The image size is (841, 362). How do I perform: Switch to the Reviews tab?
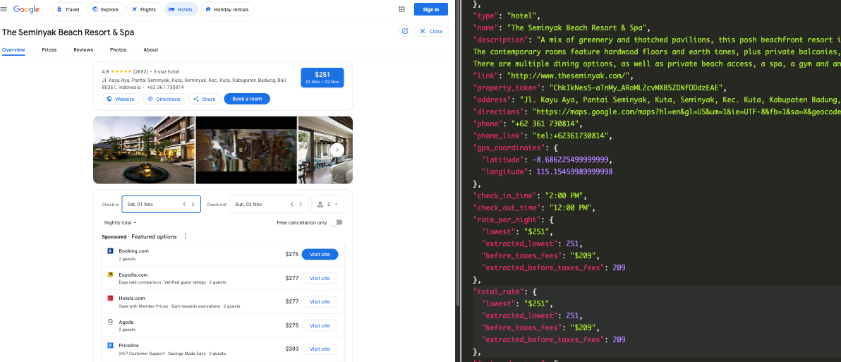coord(83,50)
